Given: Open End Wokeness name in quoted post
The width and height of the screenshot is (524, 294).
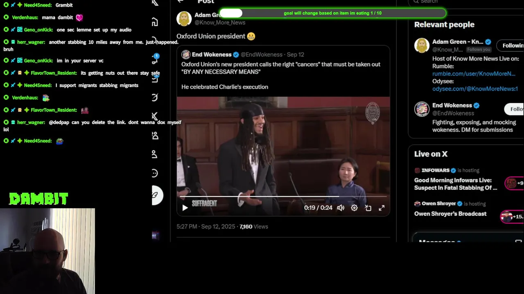Looking at the screenshot, I should (x=212, y=54).
